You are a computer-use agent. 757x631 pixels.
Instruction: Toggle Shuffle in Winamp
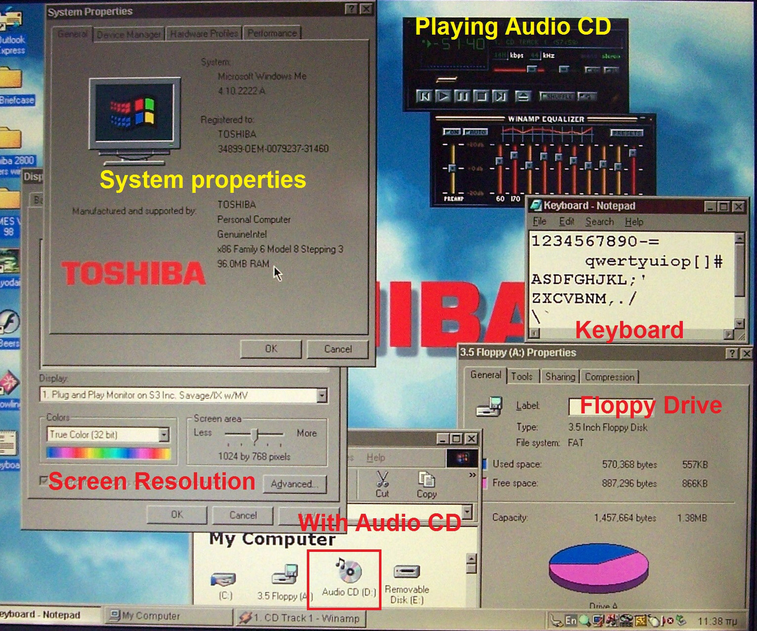point(557,96)
